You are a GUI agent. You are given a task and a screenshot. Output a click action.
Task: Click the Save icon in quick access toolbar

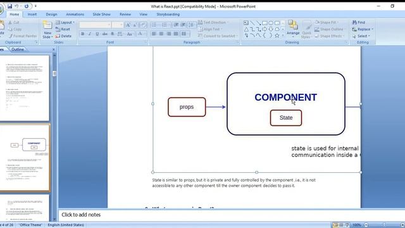tap(10, 6)
